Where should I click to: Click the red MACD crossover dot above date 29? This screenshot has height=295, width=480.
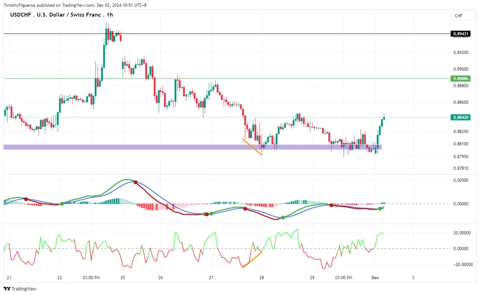331,205
